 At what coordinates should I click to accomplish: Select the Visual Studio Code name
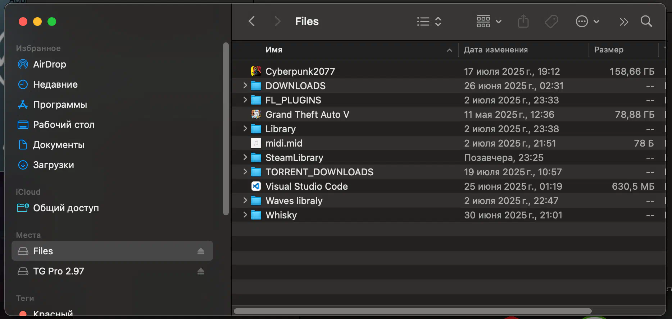[307, 186]
